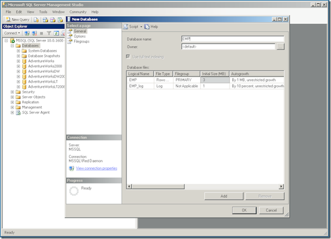Click the MSSQL server node icon
Image resolution: width=331 pixels, height=239 pixels.
coord(12,40)
